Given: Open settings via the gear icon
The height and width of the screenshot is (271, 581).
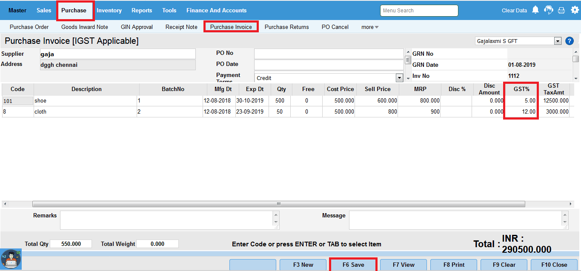Looking at the screenshot, I should coord(575,10).
